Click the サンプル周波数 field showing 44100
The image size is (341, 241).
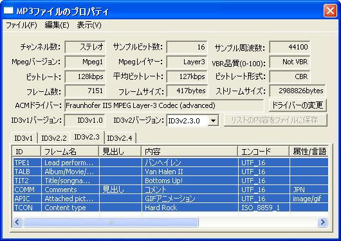tap(290, 47)
